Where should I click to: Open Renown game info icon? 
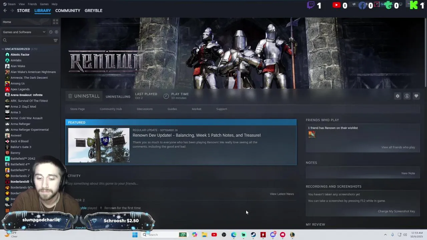[x=407, y=96]
